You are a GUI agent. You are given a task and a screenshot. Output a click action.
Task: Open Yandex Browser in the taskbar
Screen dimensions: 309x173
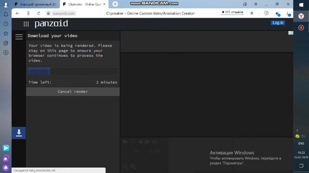[x=301, y=16]
